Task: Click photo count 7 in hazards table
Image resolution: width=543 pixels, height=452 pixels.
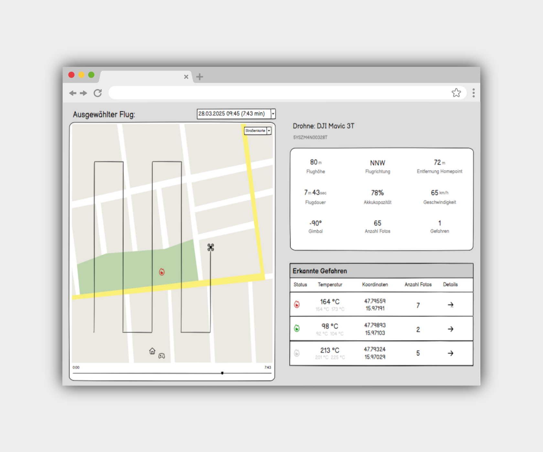Action: pos(418,305)
